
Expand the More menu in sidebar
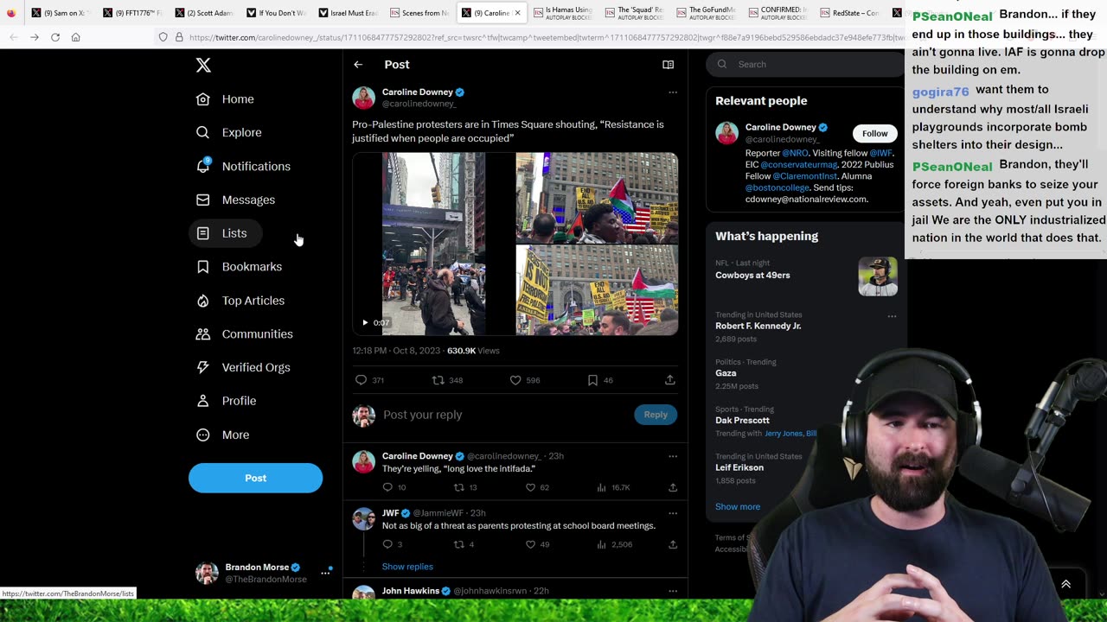[x=223, y=435]
